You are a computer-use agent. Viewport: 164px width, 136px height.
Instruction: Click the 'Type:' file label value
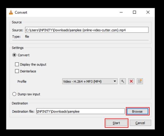pos(27,36)
